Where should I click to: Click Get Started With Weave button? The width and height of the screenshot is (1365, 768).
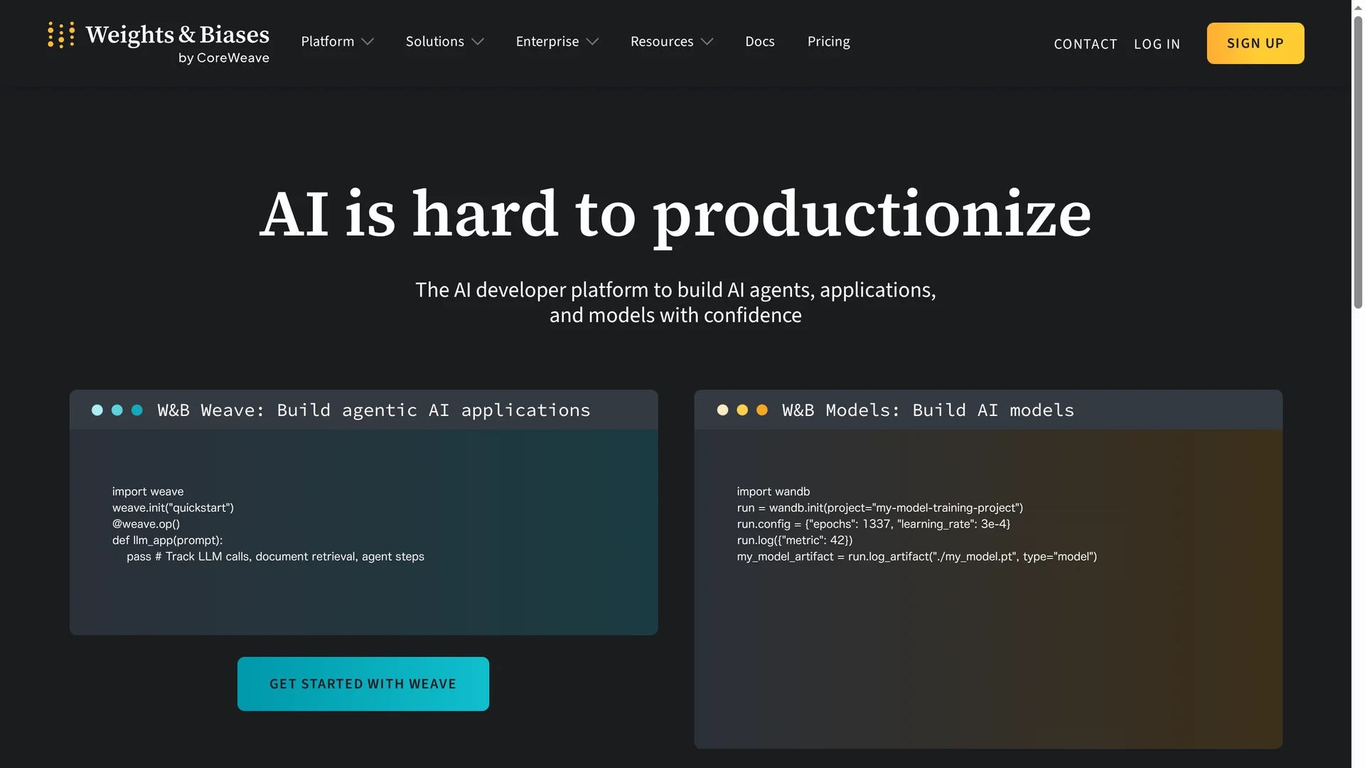363,683
